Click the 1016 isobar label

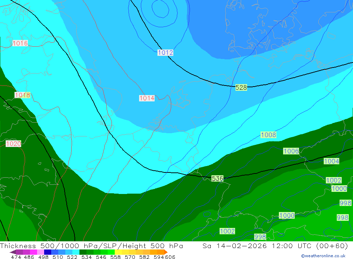pos(20,43)
